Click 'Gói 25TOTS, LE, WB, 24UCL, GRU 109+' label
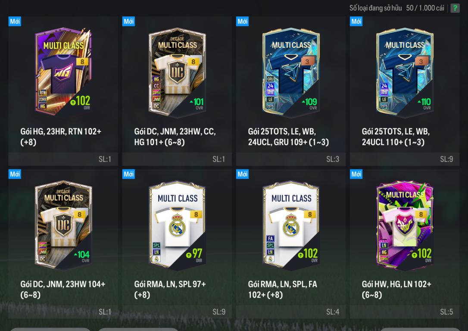468x331 pixels. coord(288,136)
